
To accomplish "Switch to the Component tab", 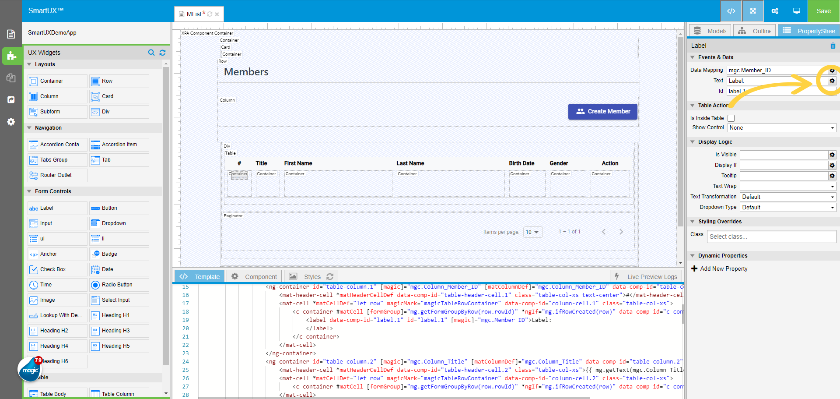I will 254,276.
